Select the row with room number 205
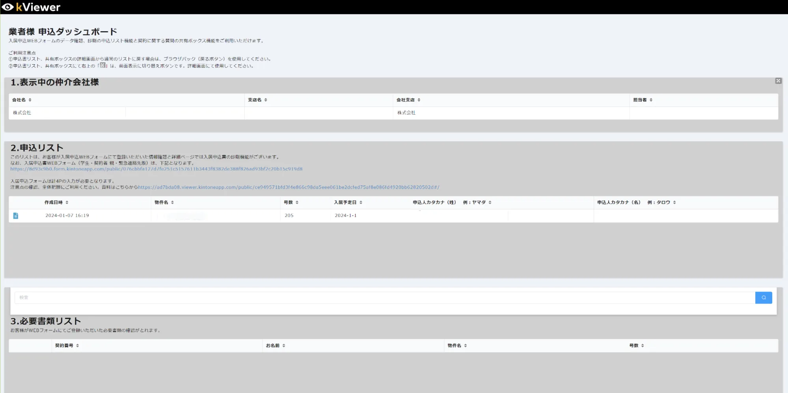The width and height of the screenshot is (788, 393). tap(289, 216)
